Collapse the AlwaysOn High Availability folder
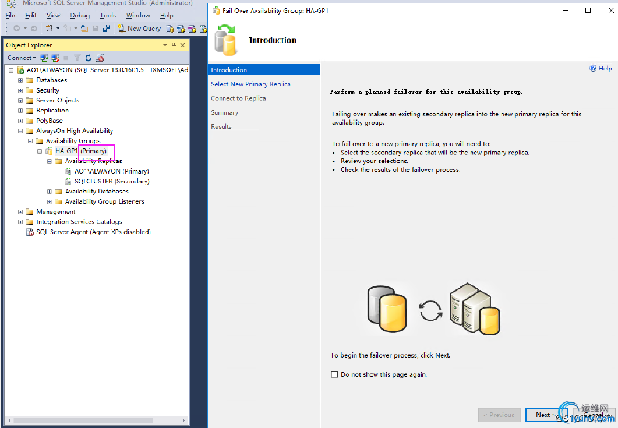This screenshot has height=428, width=618. pos(20,131)
